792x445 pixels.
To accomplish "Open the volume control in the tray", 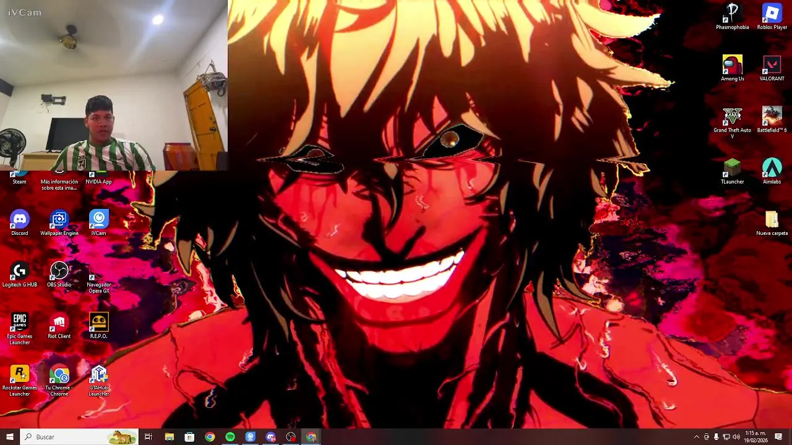I will (736, 437).
